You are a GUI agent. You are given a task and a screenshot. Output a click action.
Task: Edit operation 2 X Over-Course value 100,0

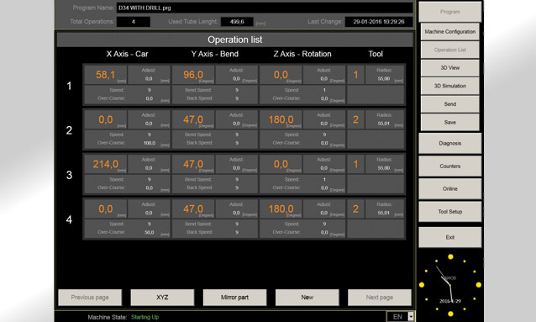(x=150, y=143)
